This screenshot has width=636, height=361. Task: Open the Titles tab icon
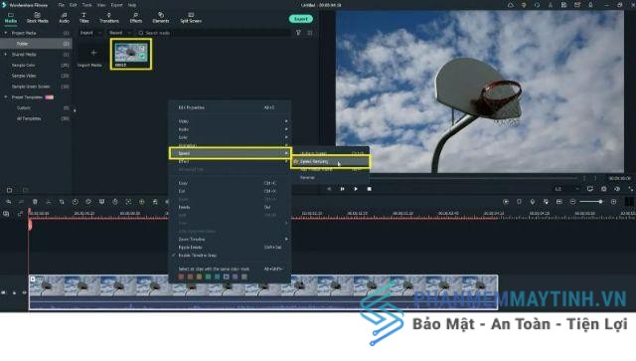click(83, 15)
